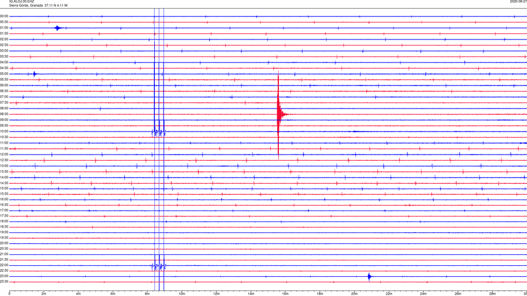Select the 23:30 time label

point(4,282)
